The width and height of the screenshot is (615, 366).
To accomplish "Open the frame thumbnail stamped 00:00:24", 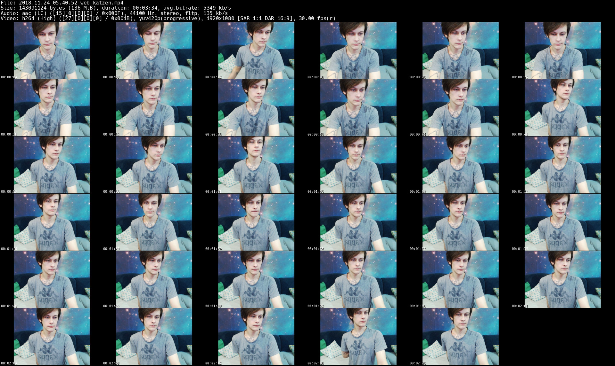I will 563,51.
